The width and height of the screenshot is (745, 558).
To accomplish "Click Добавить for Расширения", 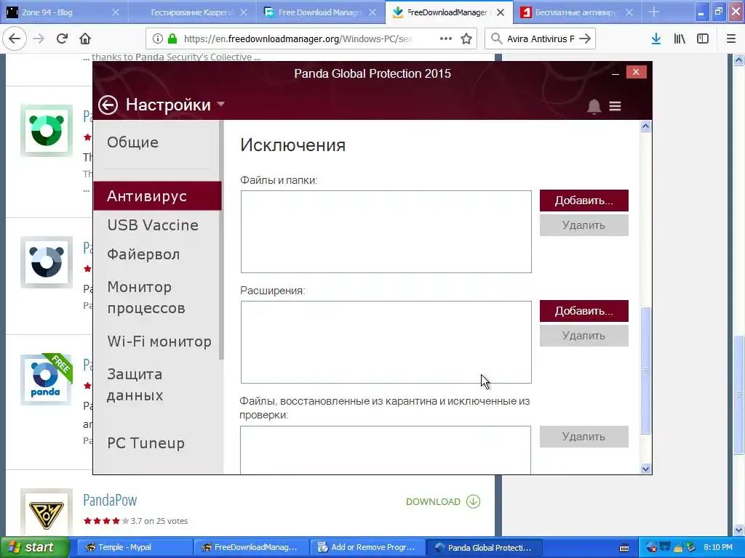I will click(584, 311).
